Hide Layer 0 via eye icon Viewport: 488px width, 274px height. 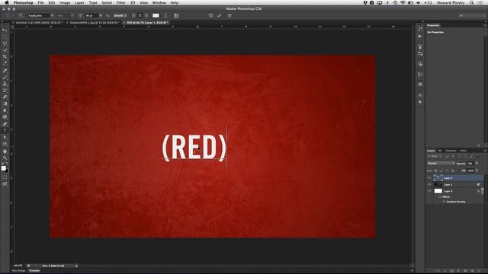(429, 191)
